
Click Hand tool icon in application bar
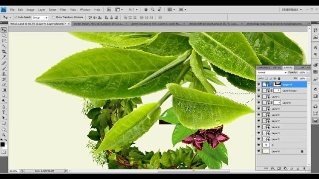(x=146, y=9)
